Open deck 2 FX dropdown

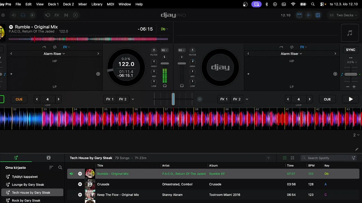[x=303, y=47]
